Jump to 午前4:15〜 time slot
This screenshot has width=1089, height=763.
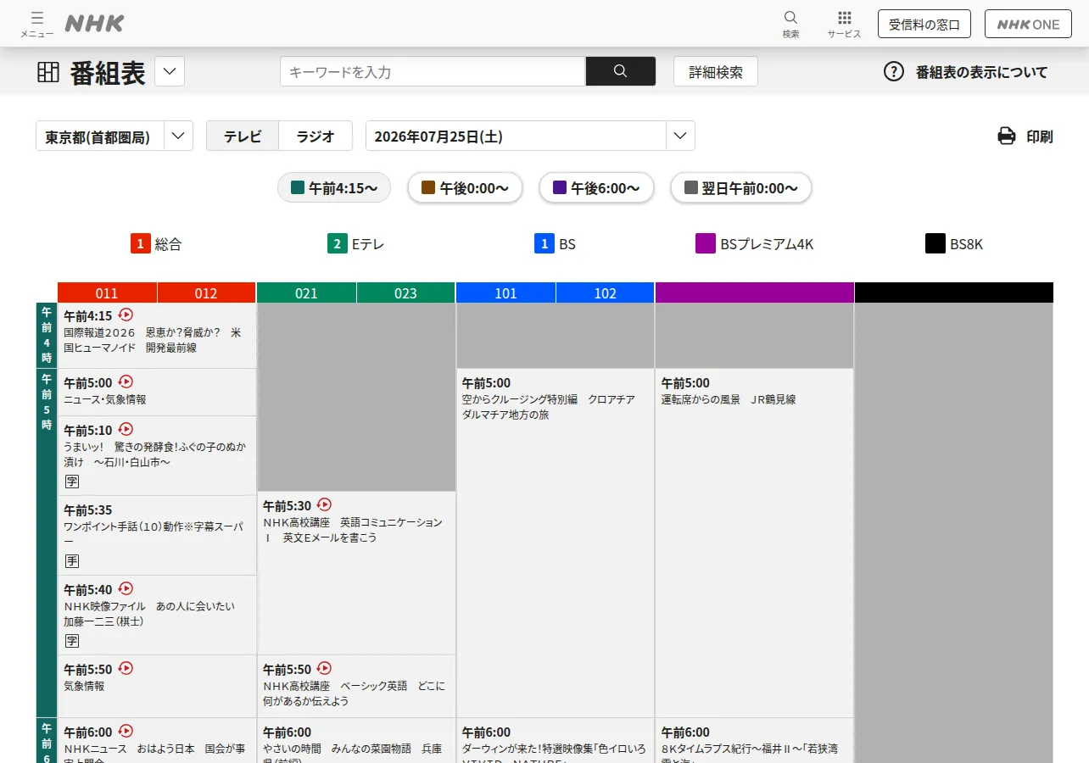coord(334,187)
